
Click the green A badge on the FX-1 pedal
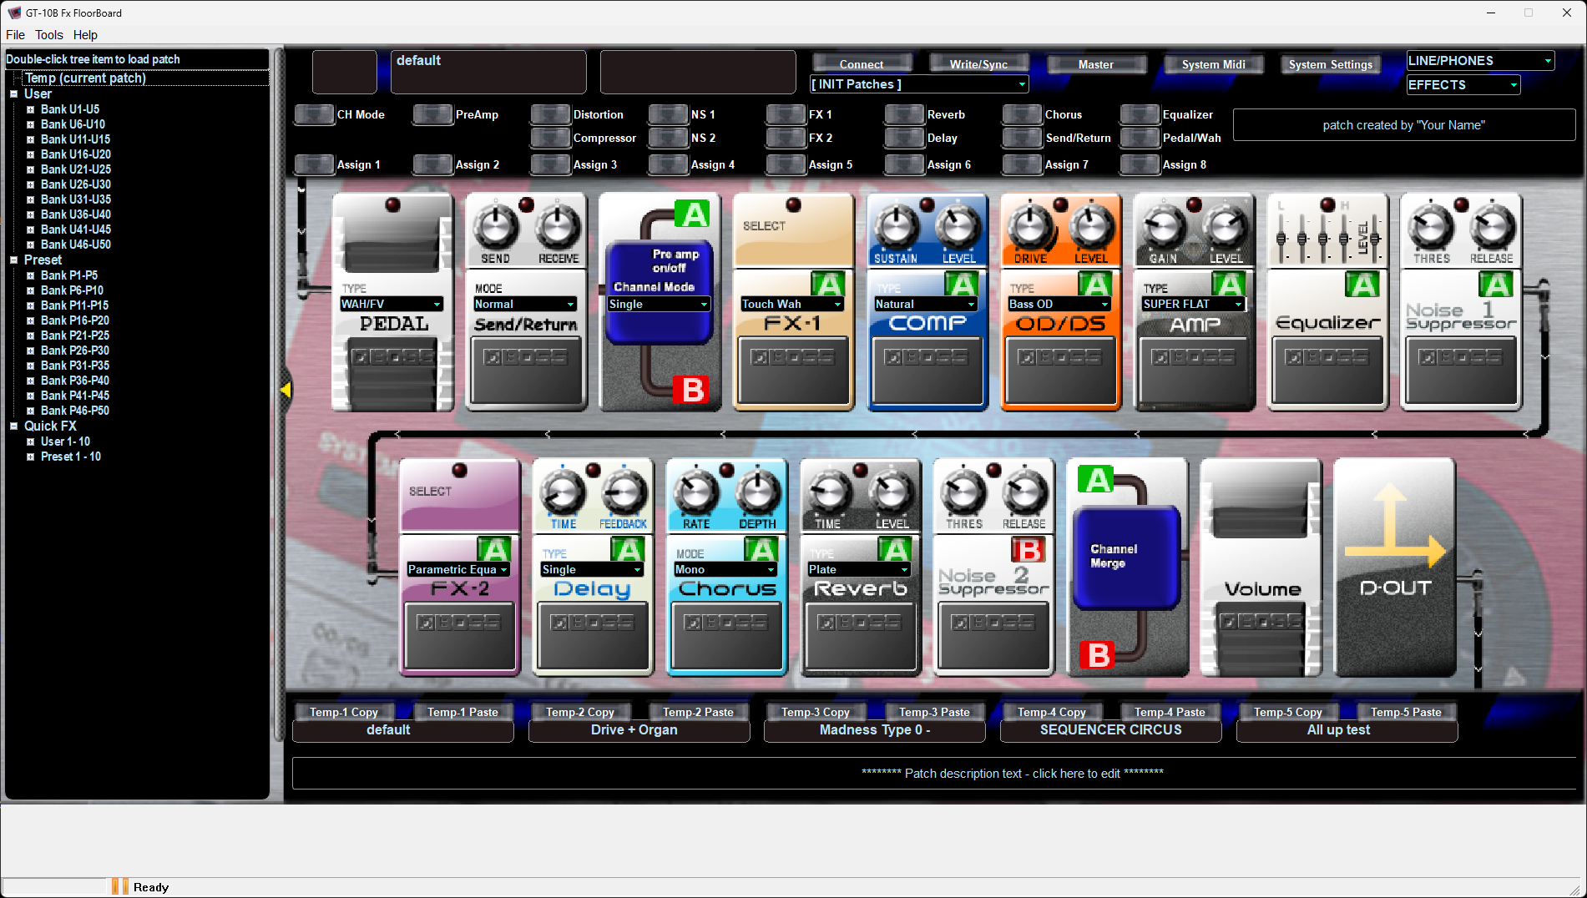pos(827,285)
